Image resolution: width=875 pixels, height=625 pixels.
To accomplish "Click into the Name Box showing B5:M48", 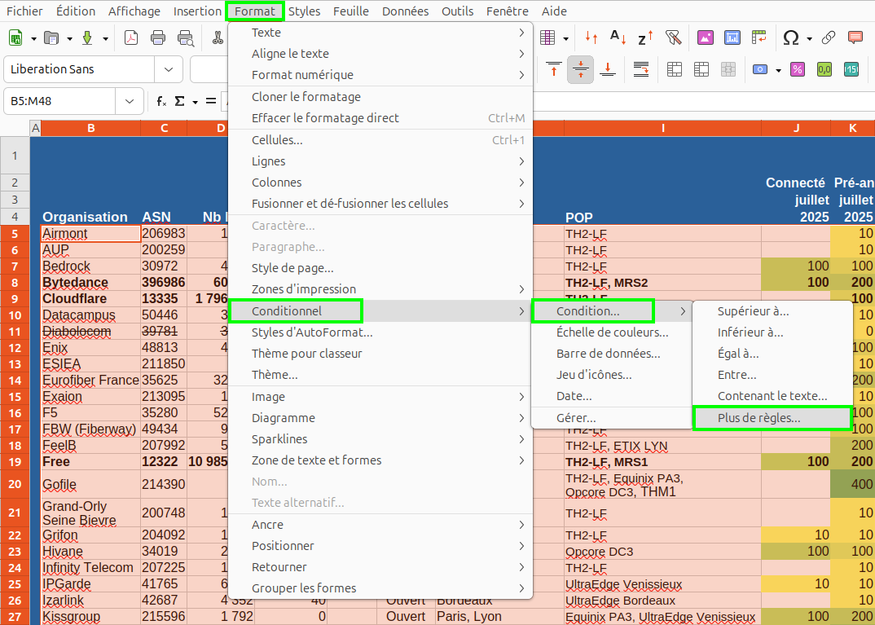I will (59, 102).
